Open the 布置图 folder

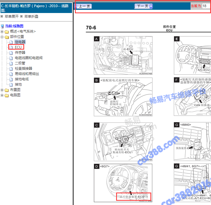(15, 90)
